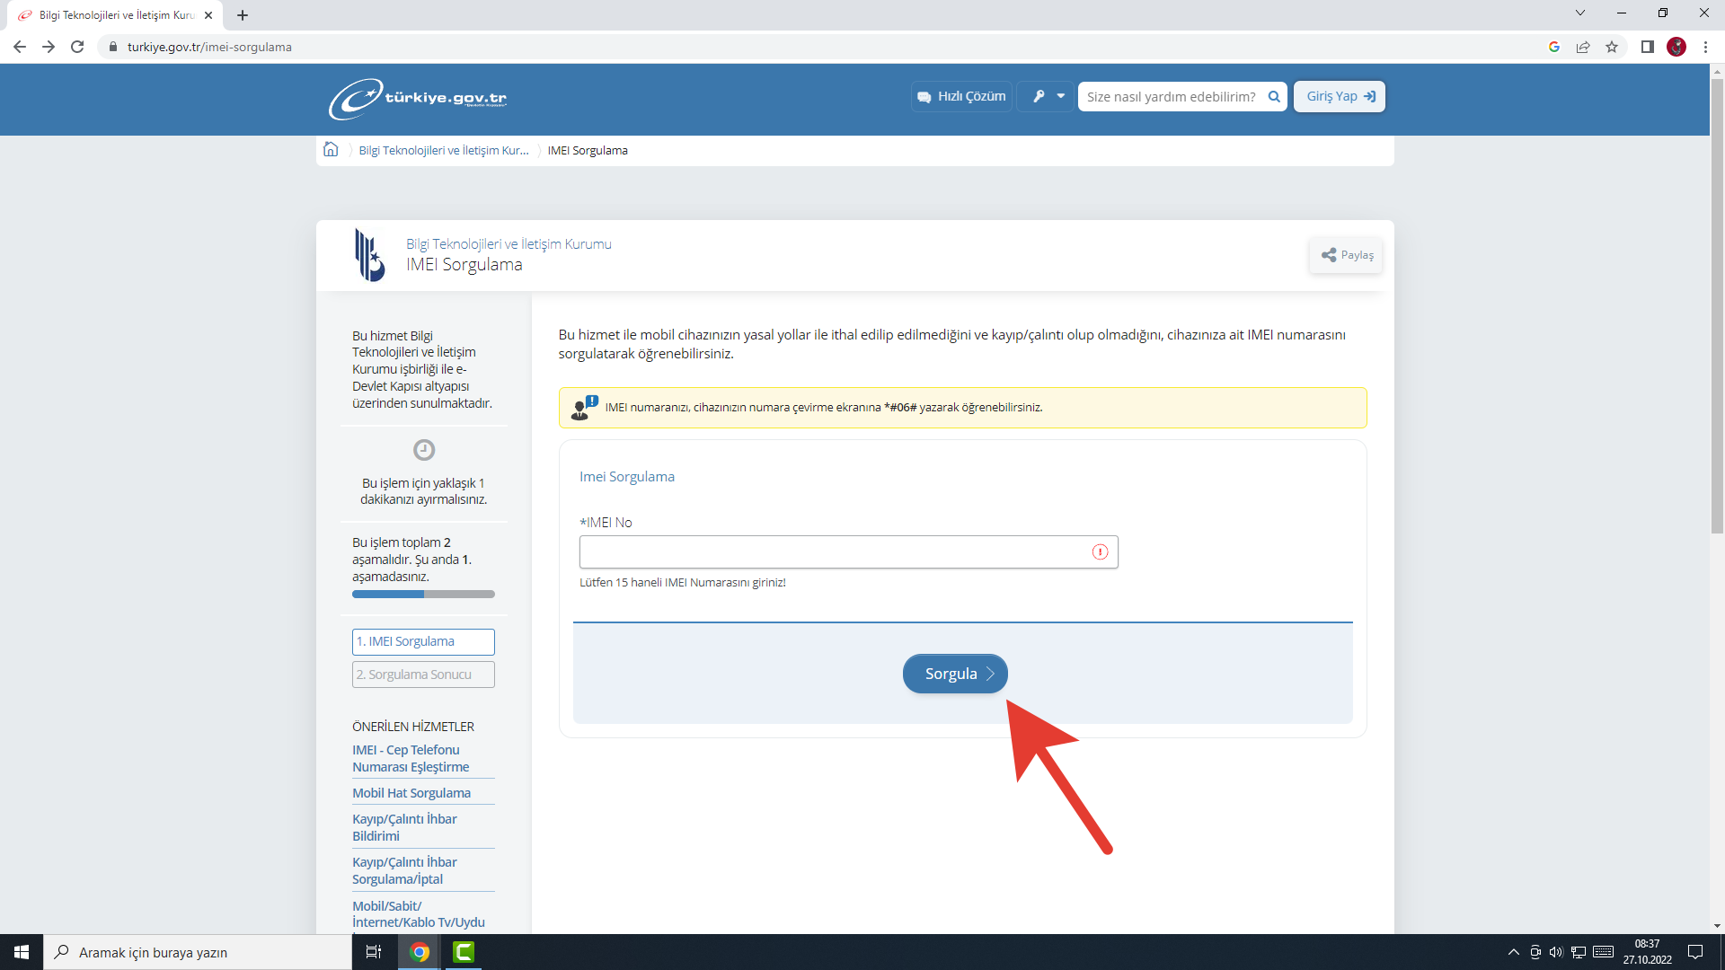The height and width of the screenshot is (970, 1725).
Task: Click the search magnifier icon
Action: pyautogui.click(x=1273, y=97)
